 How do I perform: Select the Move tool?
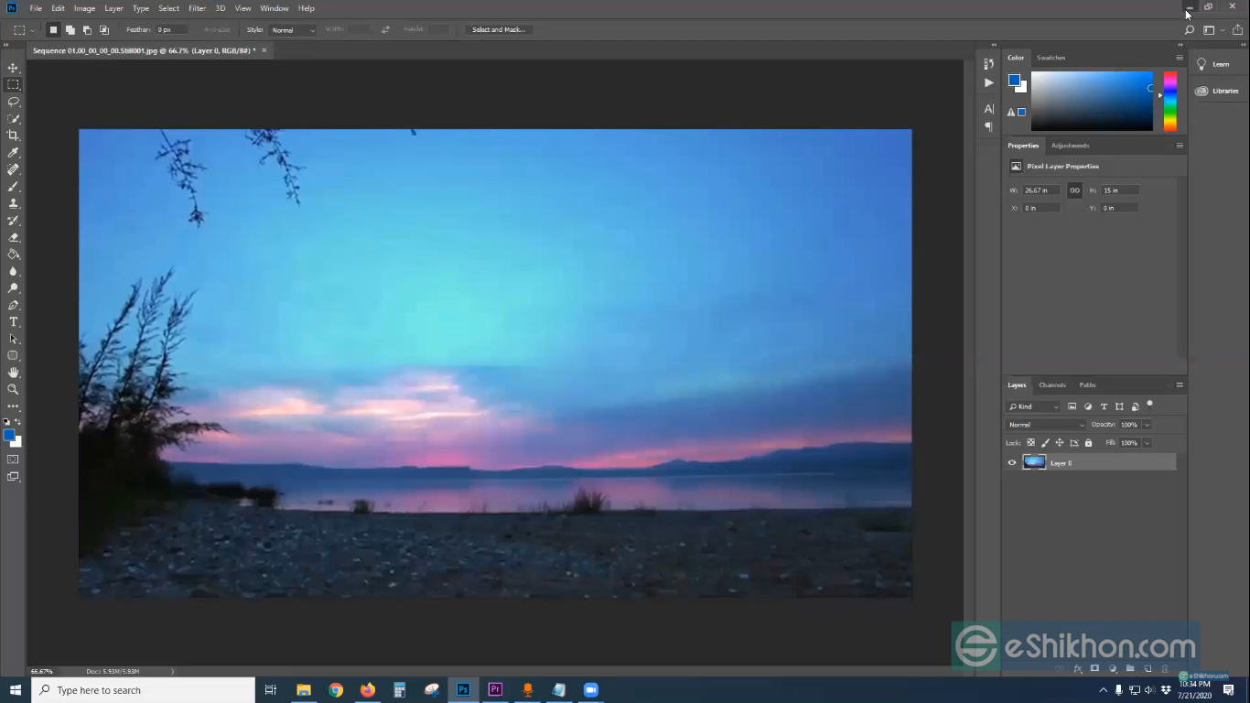pos(13,68)
